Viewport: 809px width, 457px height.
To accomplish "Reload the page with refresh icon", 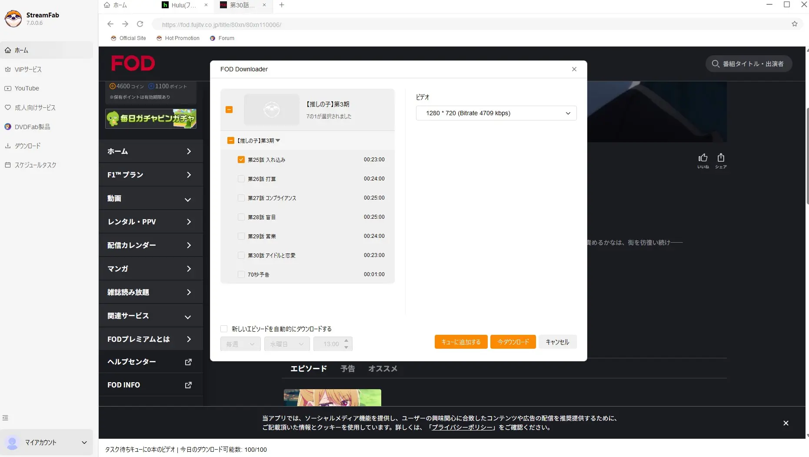I will coord(140,24).
